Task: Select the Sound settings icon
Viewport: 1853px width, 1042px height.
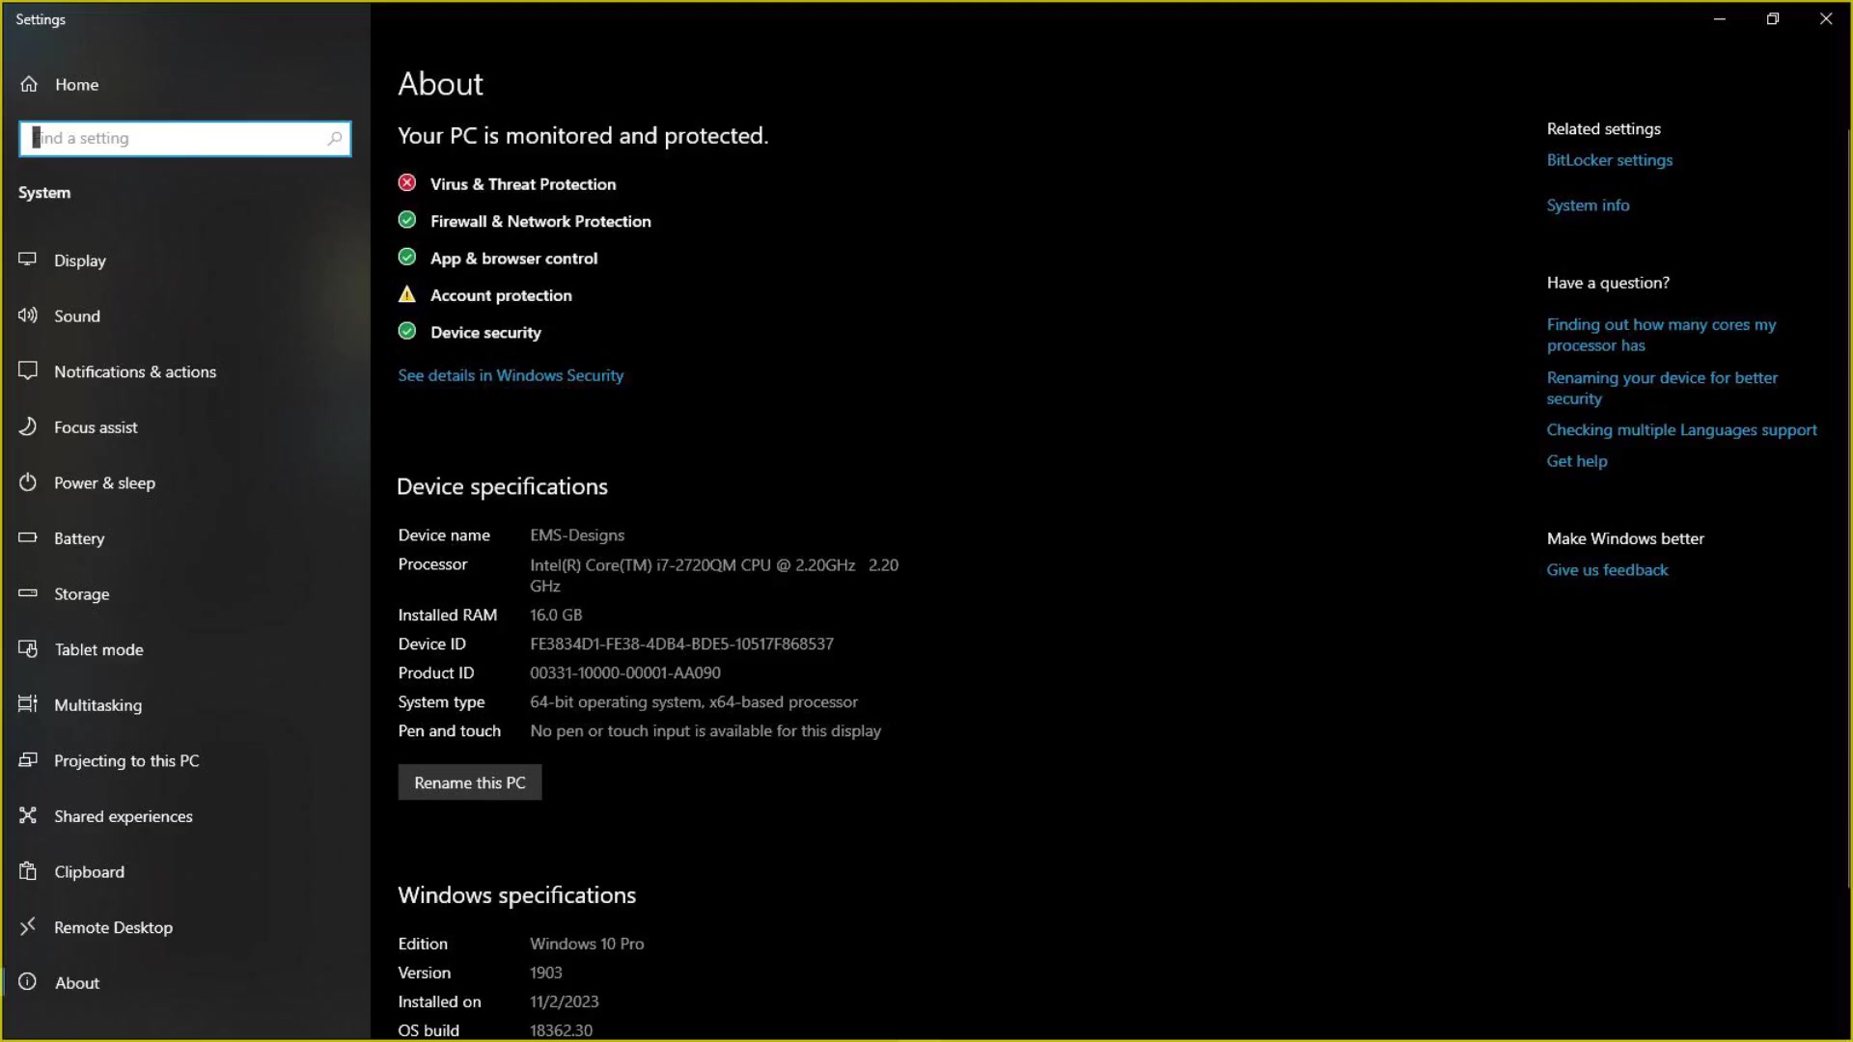Action: coord(30,315)
